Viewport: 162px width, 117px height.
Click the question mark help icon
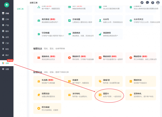click(153, 3)
